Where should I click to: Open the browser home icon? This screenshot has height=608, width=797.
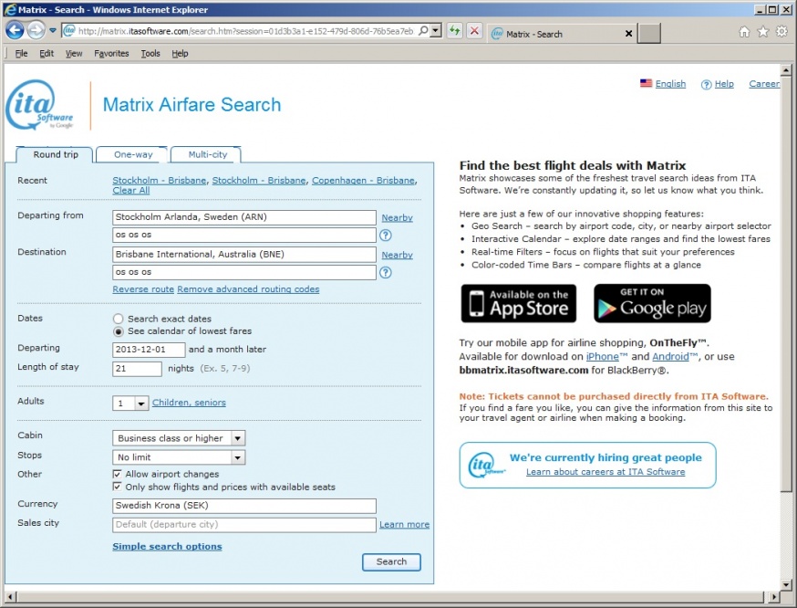[x=744, y=32]
